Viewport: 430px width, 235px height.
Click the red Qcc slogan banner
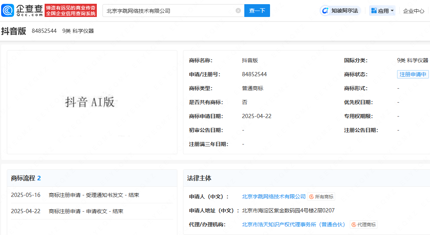point(71,11)
